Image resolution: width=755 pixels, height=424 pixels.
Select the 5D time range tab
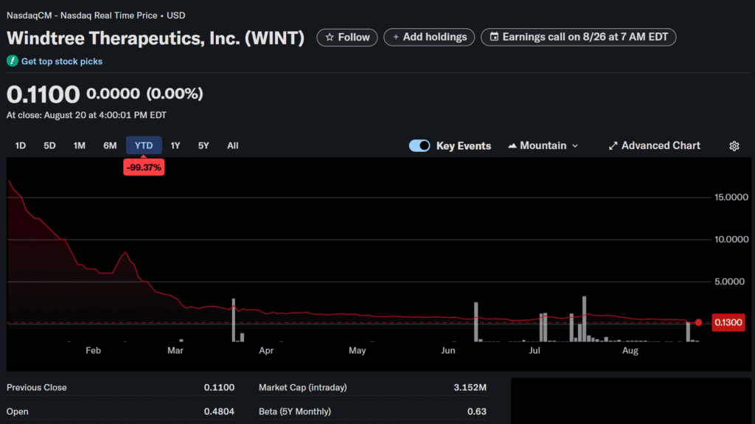(49, 145)
